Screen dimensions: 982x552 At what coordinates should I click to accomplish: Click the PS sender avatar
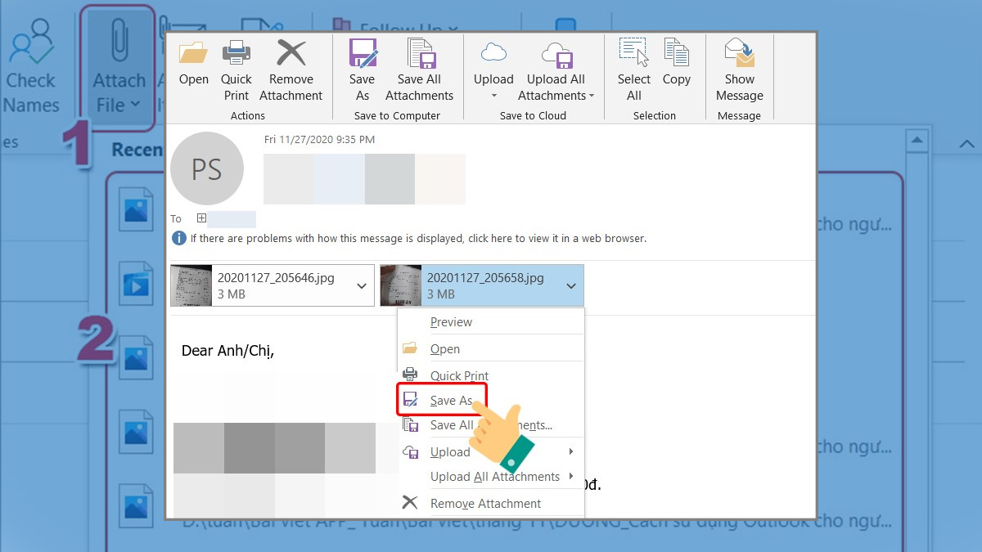coord(207,168)
